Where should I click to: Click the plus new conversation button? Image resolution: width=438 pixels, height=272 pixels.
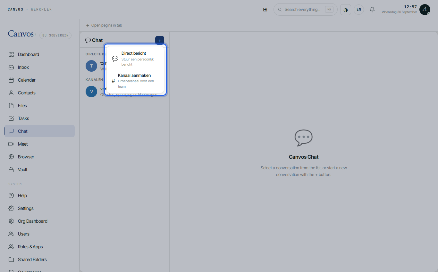point(160,40)
